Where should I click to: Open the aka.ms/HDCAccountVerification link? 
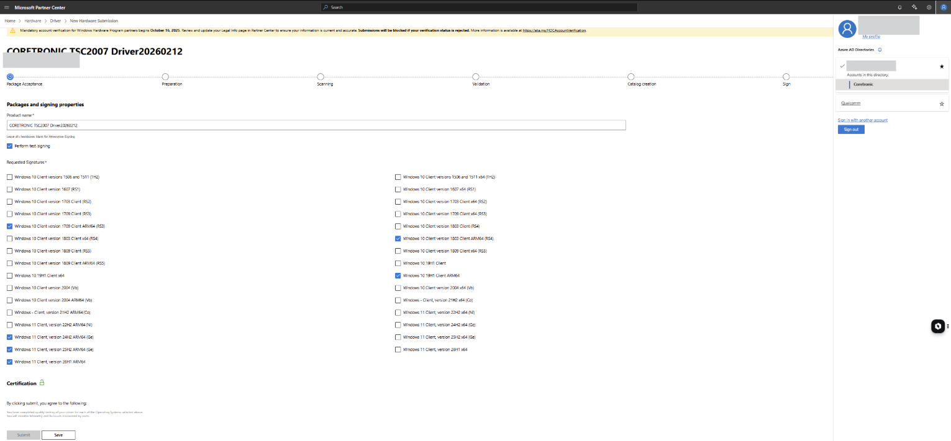tap(554, 30)
